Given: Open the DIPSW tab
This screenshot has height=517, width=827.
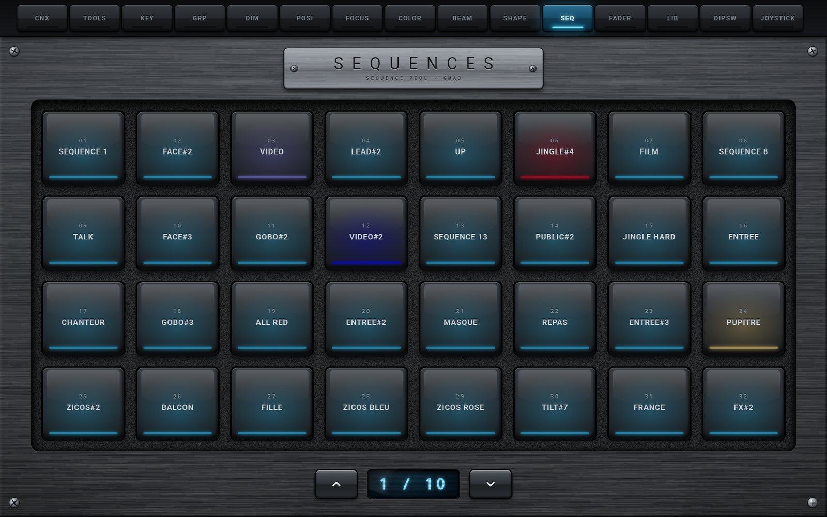Looking at the screenshot, I should point(725,18).
